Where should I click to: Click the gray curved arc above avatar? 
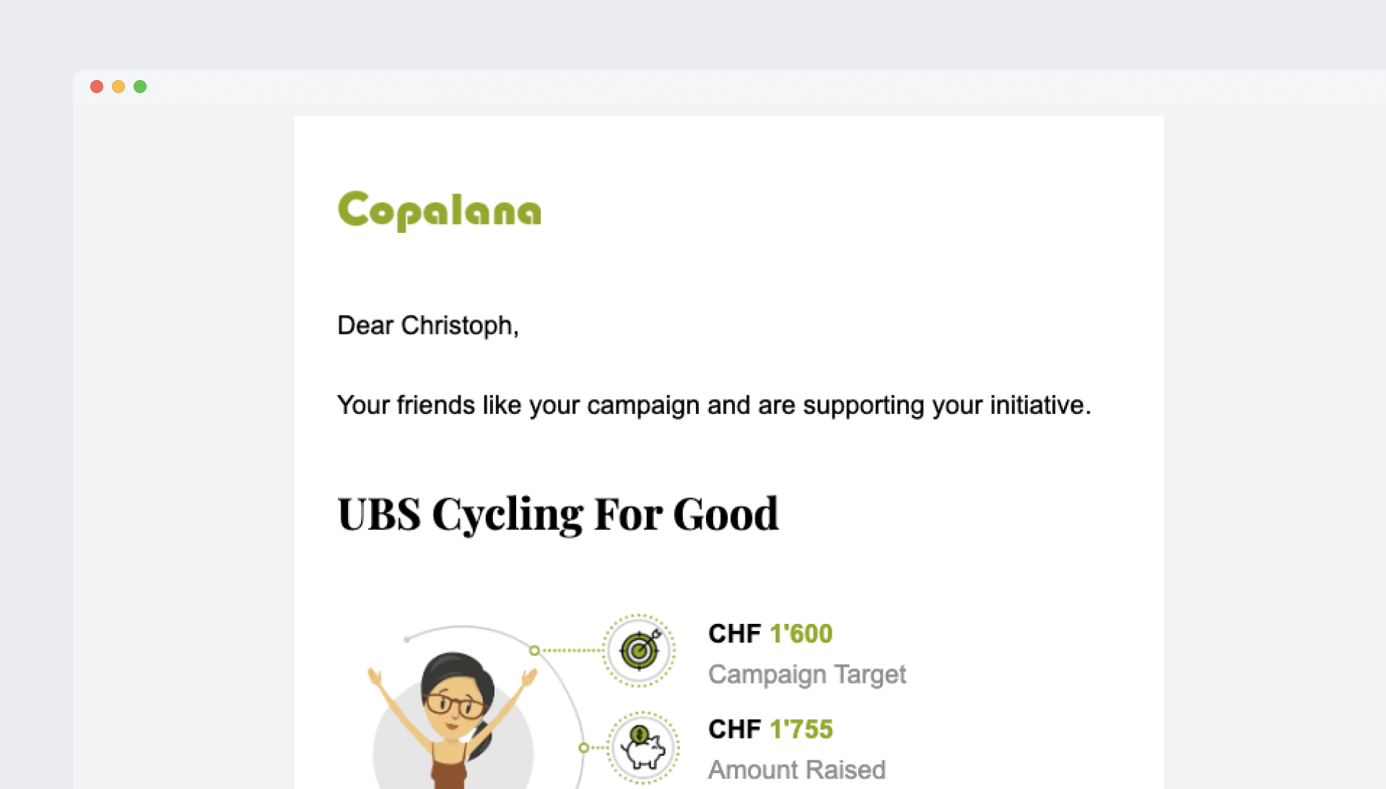pos(476,627)
